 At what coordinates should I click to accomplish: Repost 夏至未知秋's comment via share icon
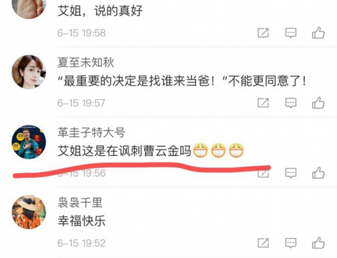click(263, 103)
